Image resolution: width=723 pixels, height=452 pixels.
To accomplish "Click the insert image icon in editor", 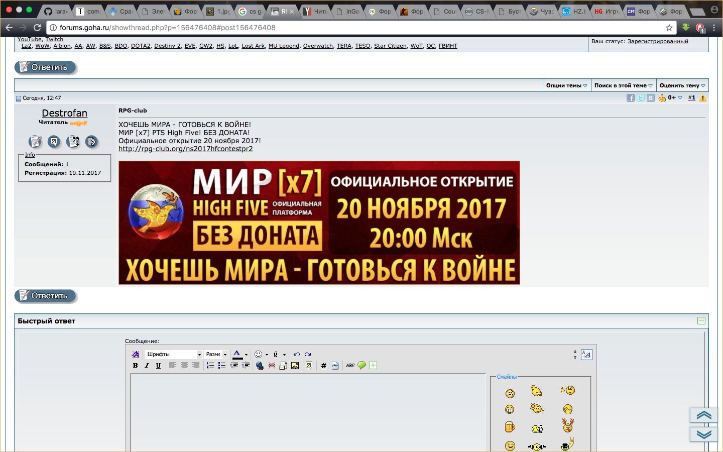I will [295, 366].
